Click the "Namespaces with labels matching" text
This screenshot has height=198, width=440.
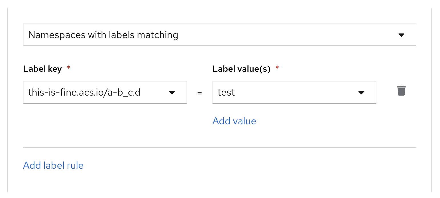click(103, 35)
